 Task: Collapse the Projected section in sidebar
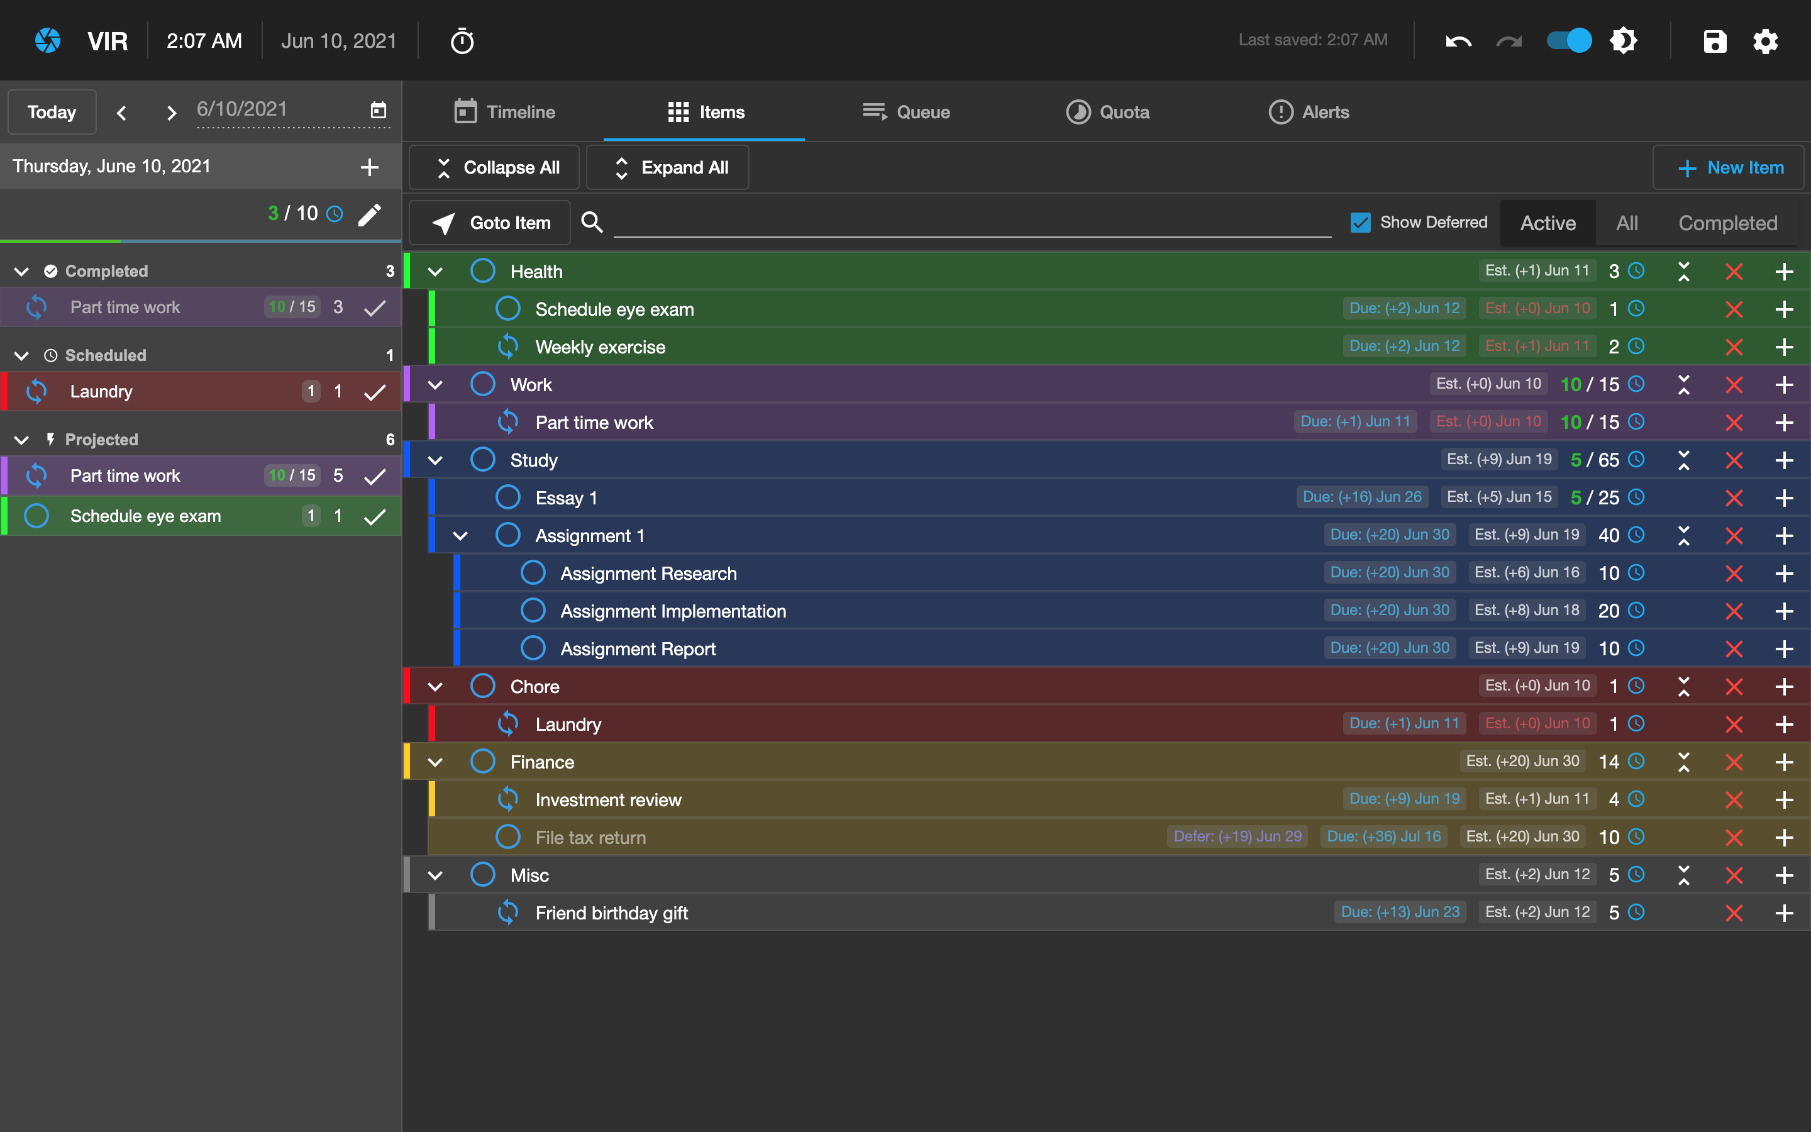click(22, 440)
